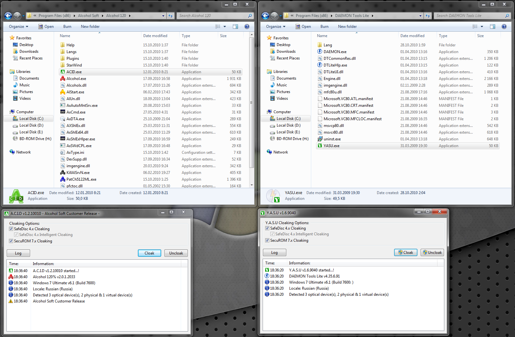Go back in Alcohol 120 explorer window
The image size is (515, 337).
tap(8, 16)
